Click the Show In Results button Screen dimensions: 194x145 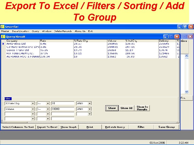[142, 108]
